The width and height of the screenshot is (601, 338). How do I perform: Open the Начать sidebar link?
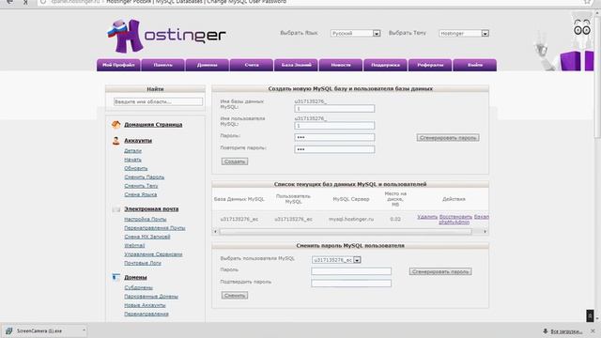click(132, 160)
